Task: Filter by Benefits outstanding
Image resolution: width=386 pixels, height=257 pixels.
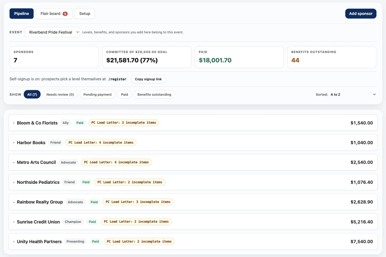Action: click(x=154, y=94)
